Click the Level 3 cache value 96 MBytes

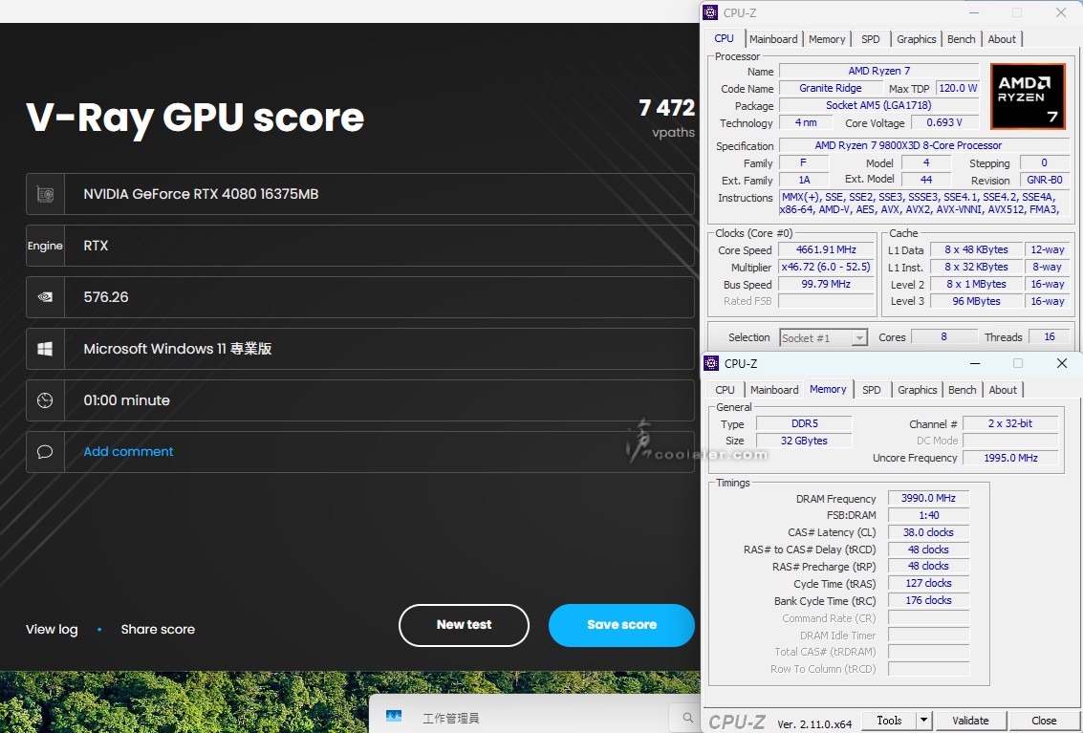pos(977,301)
